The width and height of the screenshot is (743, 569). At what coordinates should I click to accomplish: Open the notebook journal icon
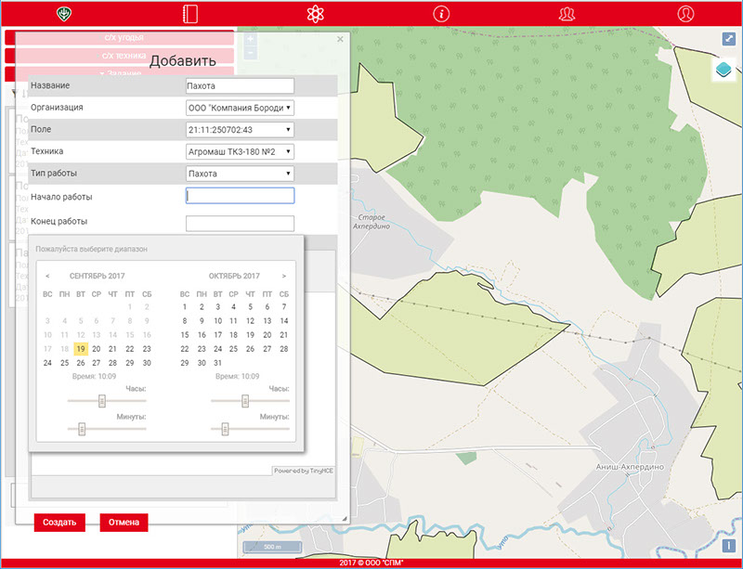(190, 14)
